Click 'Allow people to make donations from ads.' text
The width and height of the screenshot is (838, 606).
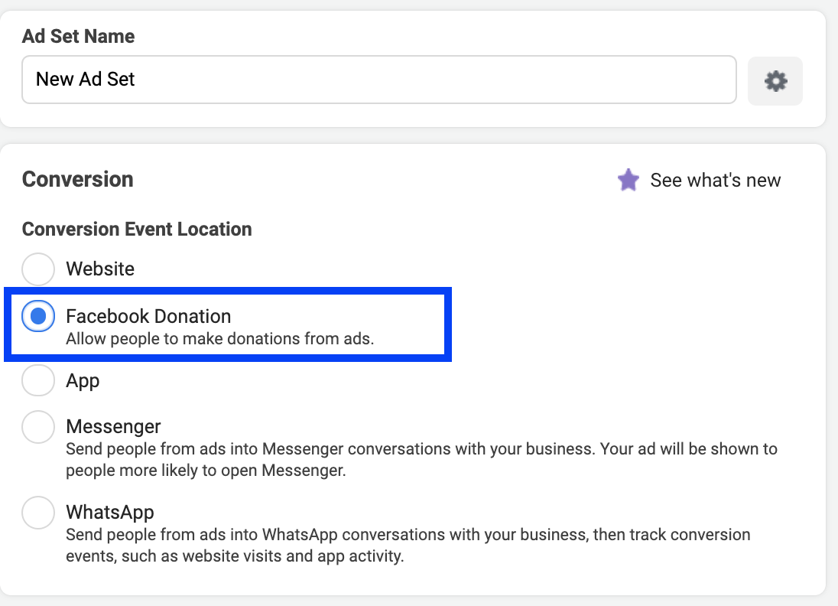219,338
